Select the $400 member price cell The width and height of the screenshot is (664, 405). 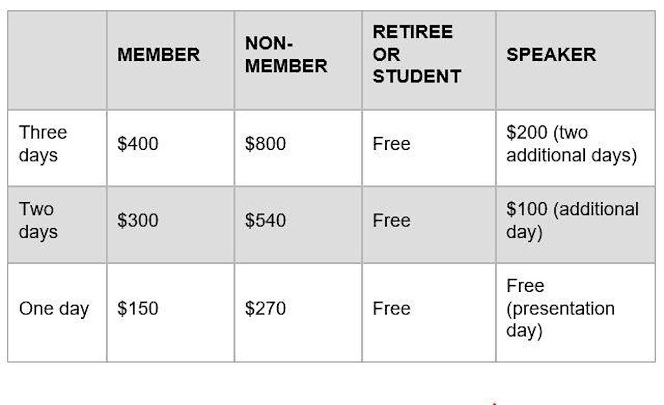tap(138, 144)
